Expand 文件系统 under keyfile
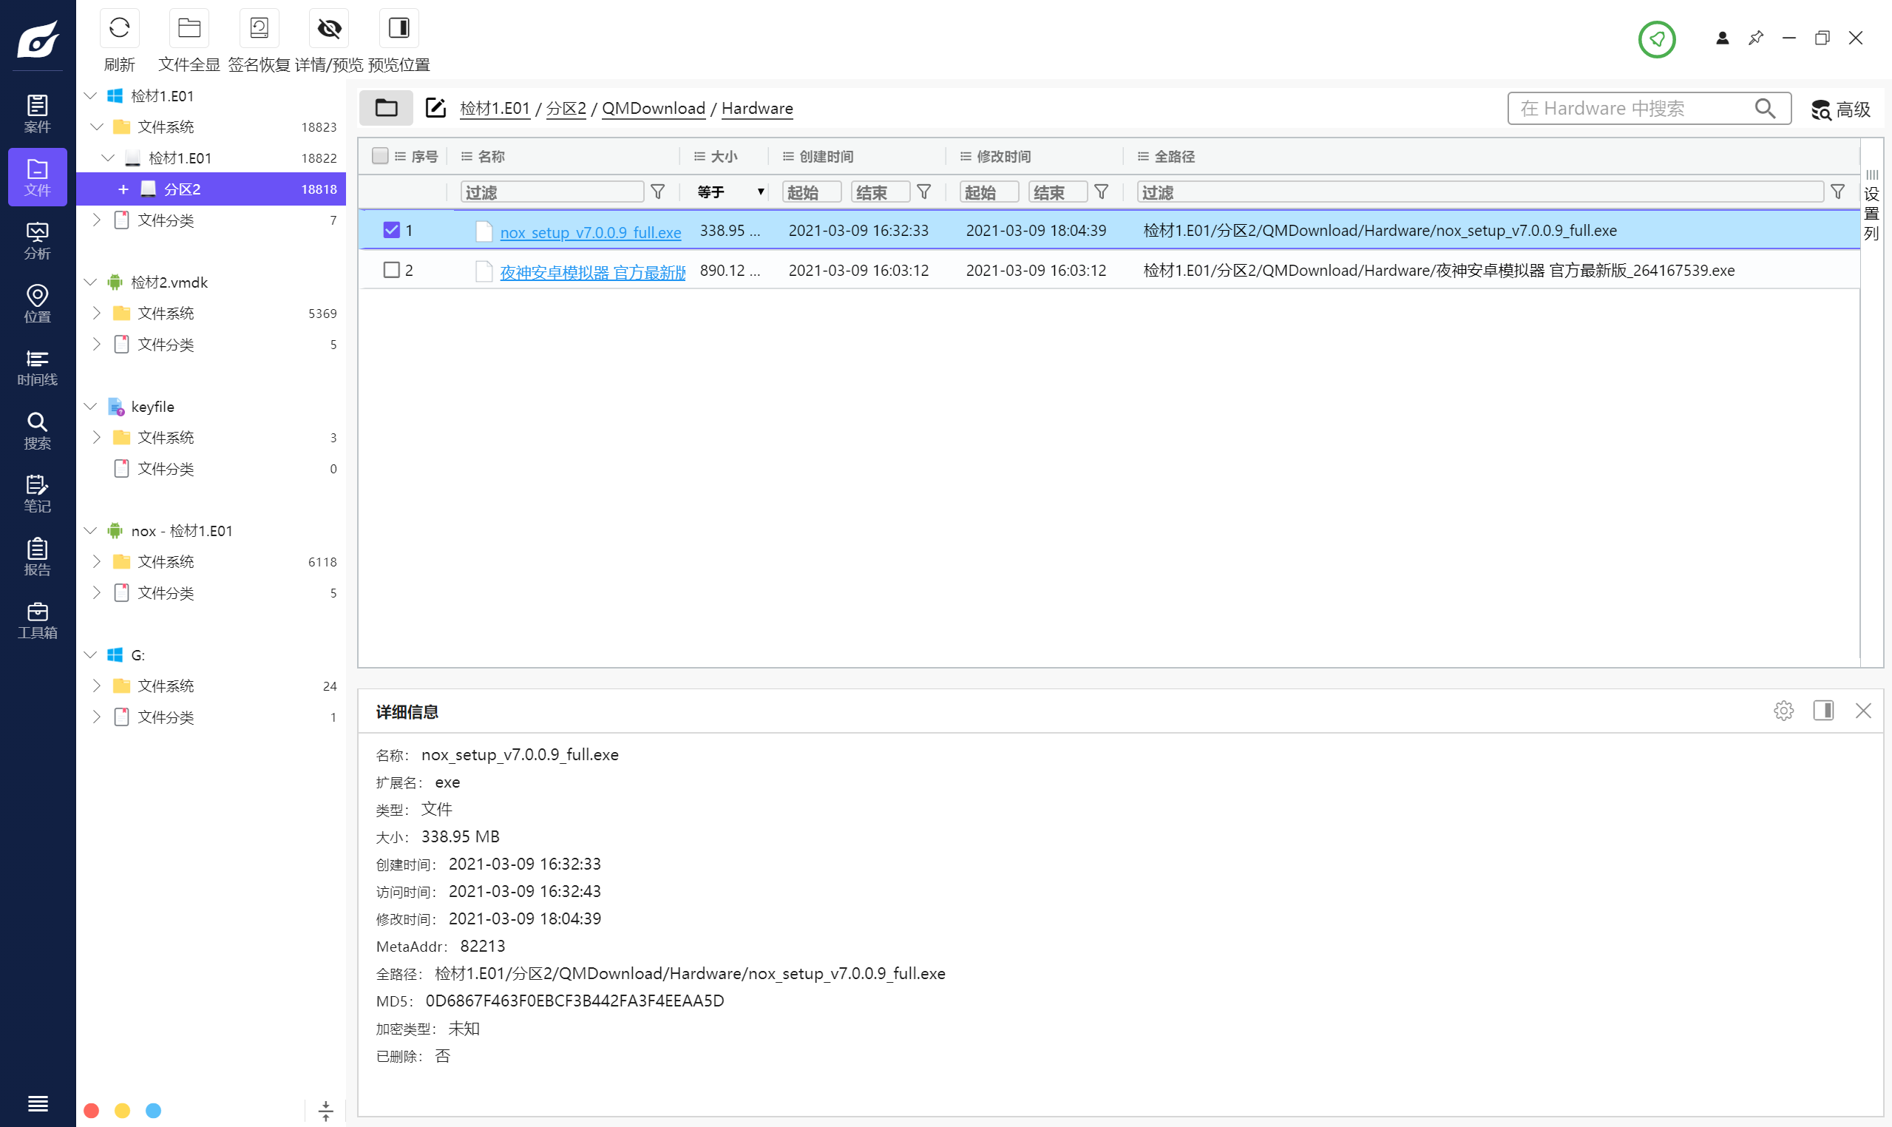The width and height of the screenshot is (1892, 1127). 96,438
